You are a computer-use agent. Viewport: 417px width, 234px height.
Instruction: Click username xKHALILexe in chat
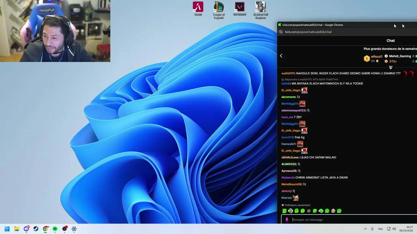tap(290, 158)
